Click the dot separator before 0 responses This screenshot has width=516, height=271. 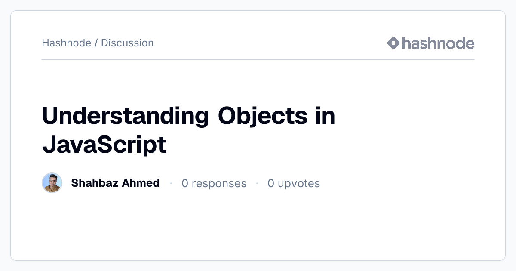coord(171,183)
